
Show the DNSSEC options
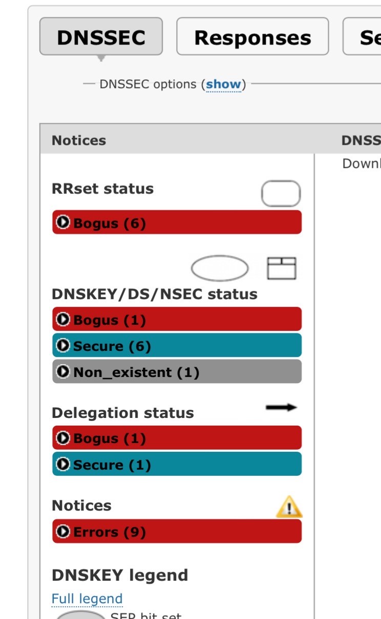coord(223,84)
